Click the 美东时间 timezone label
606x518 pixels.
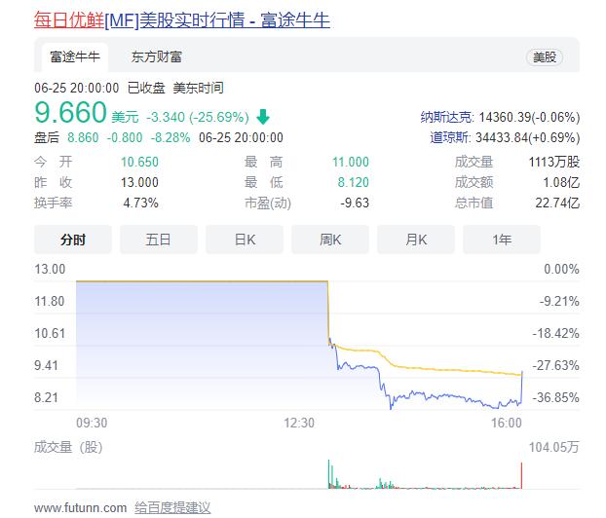[x=198, y=88]
